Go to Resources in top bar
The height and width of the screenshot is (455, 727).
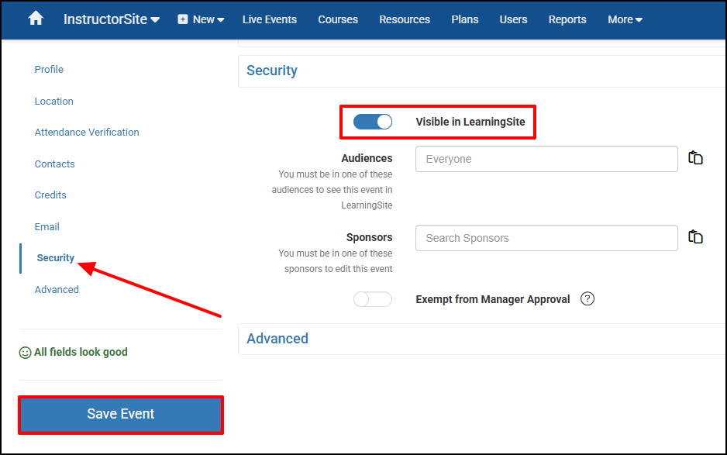pyautogui.click(x=405, y=19)
